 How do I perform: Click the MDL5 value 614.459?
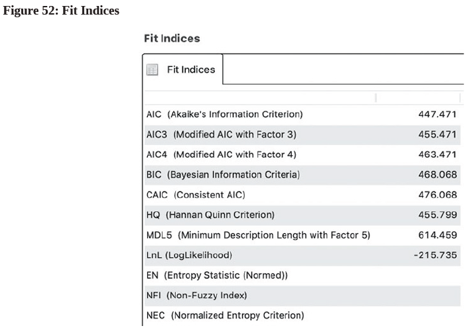click(x=437, y=235)
